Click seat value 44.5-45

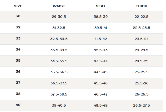(x=101, y=72)
